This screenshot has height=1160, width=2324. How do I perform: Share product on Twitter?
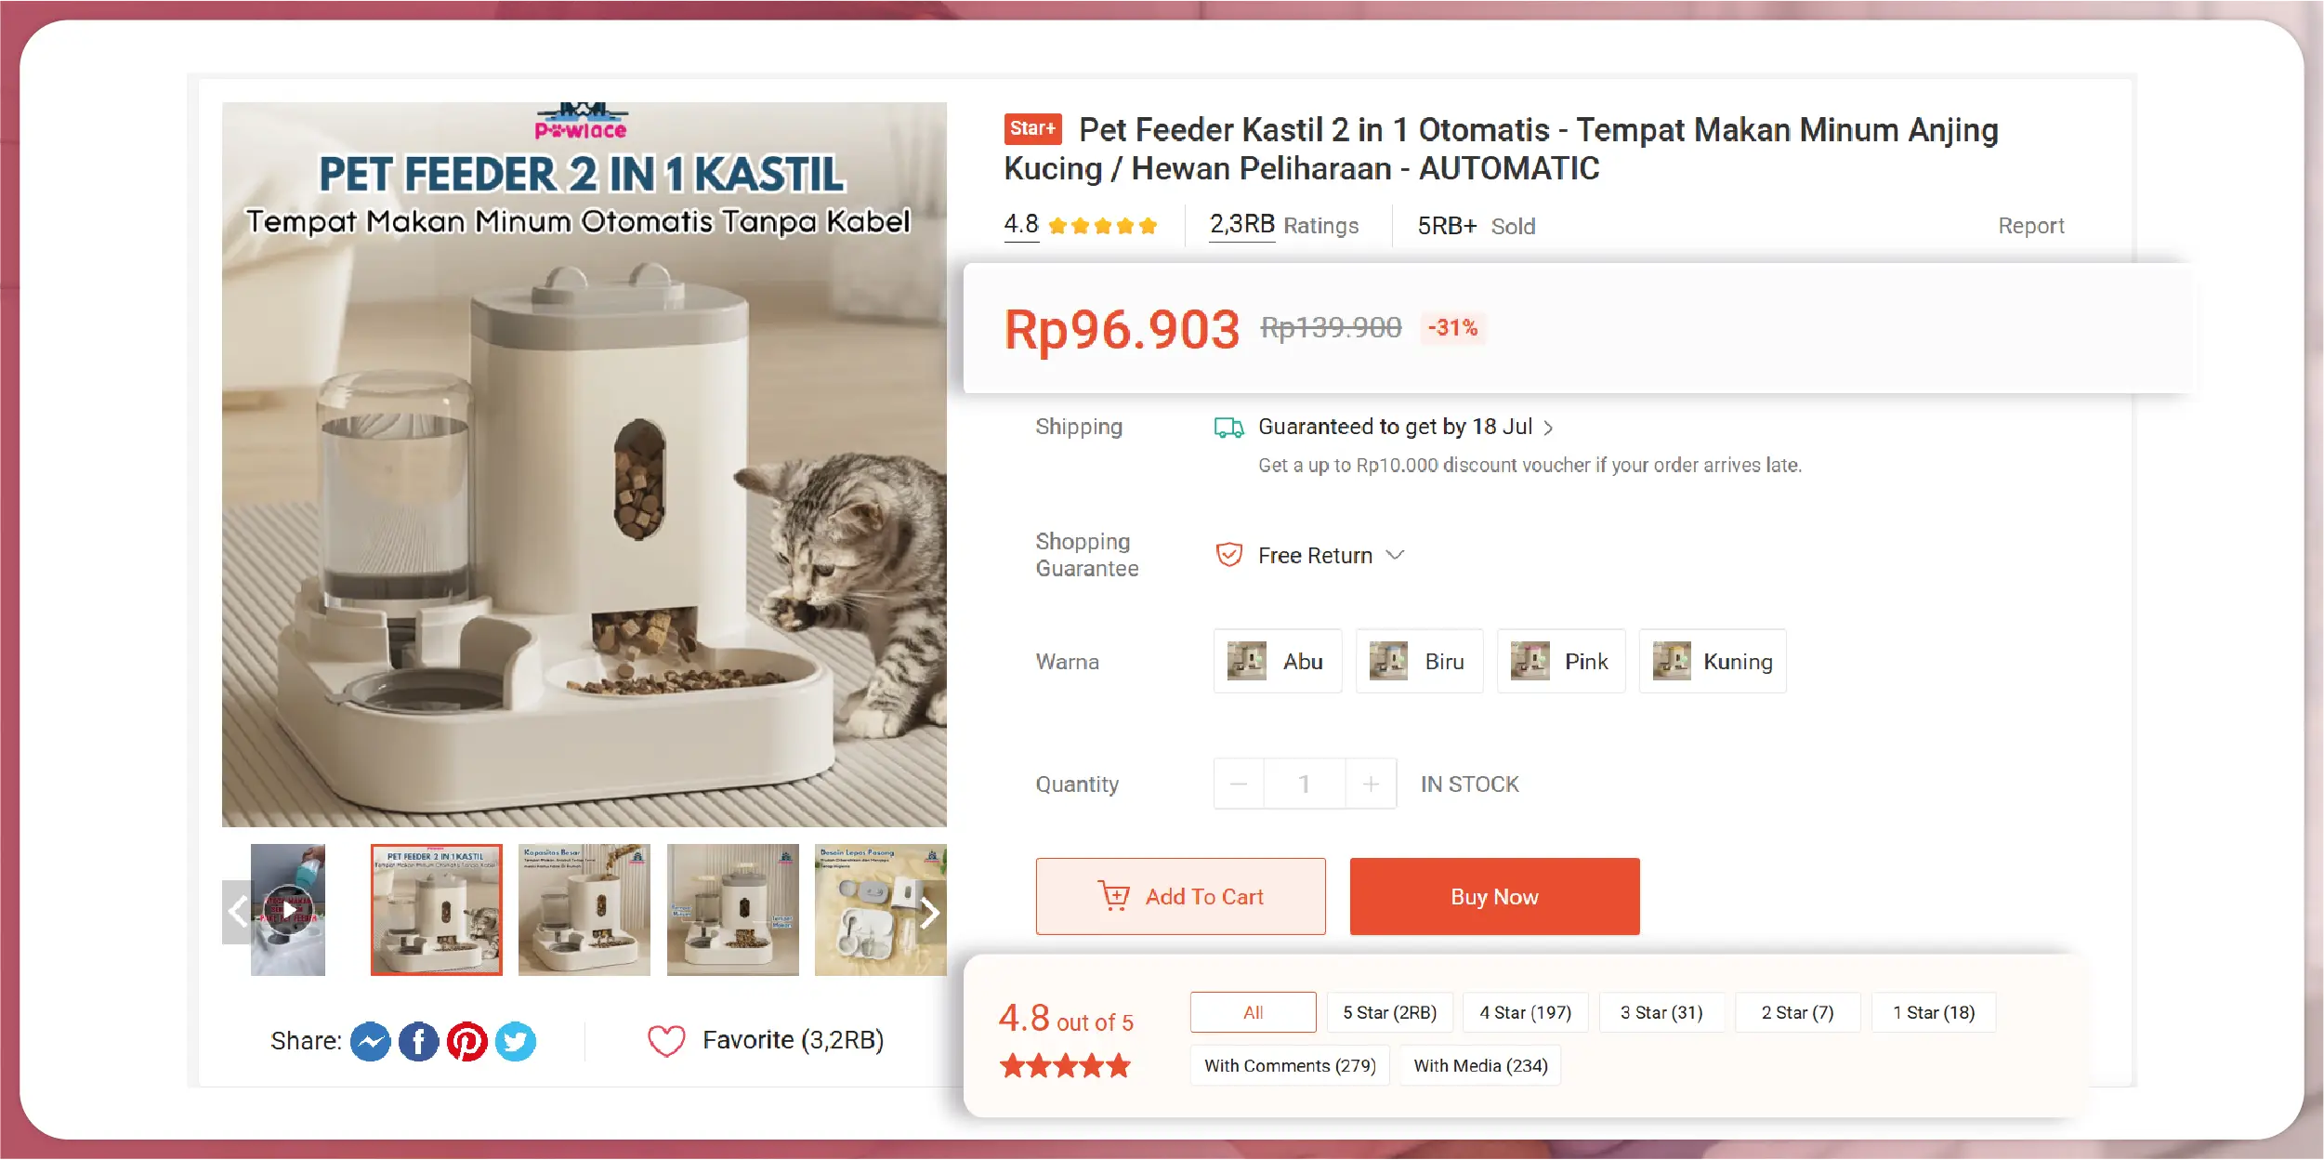pos(516,1041)
